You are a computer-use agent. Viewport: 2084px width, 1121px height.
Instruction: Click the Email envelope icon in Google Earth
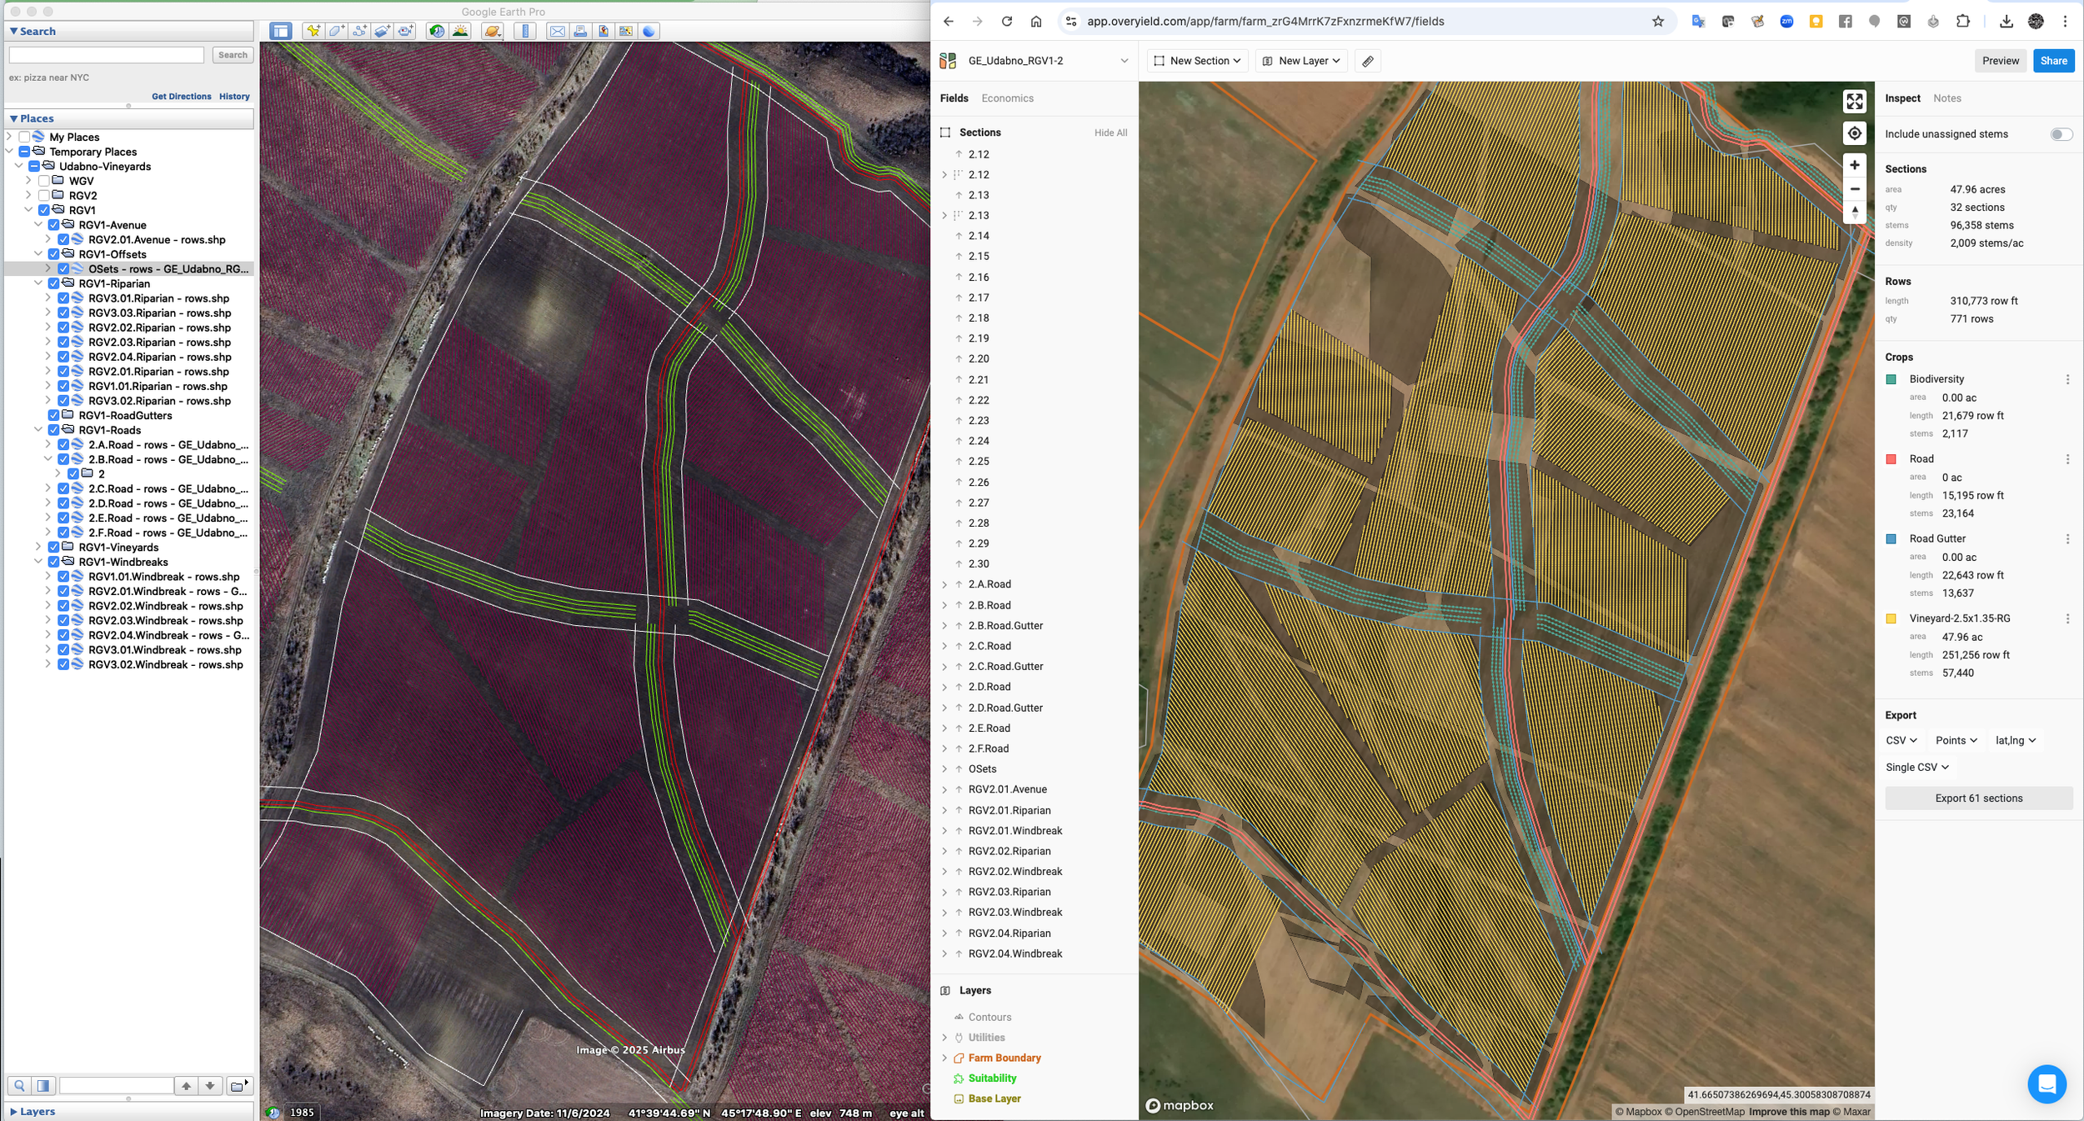point(557,32)
